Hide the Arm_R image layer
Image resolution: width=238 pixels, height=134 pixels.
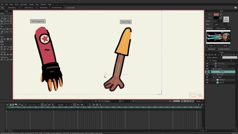tap(207, 83)
